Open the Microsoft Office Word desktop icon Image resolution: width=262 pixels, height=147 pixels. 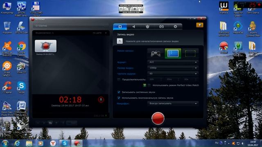coord(21,109)
